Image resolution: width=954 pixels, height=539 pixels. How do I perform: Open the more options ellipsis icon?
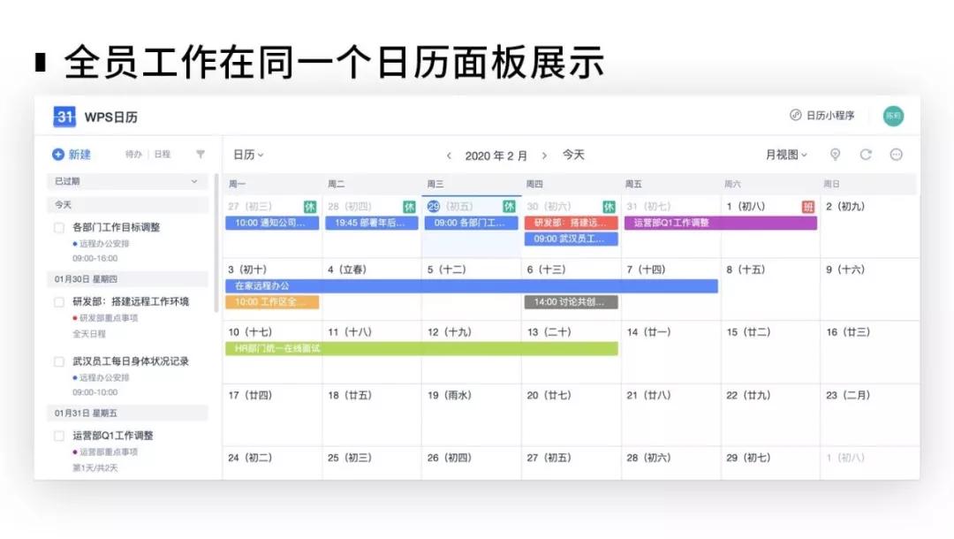[897, 154]
